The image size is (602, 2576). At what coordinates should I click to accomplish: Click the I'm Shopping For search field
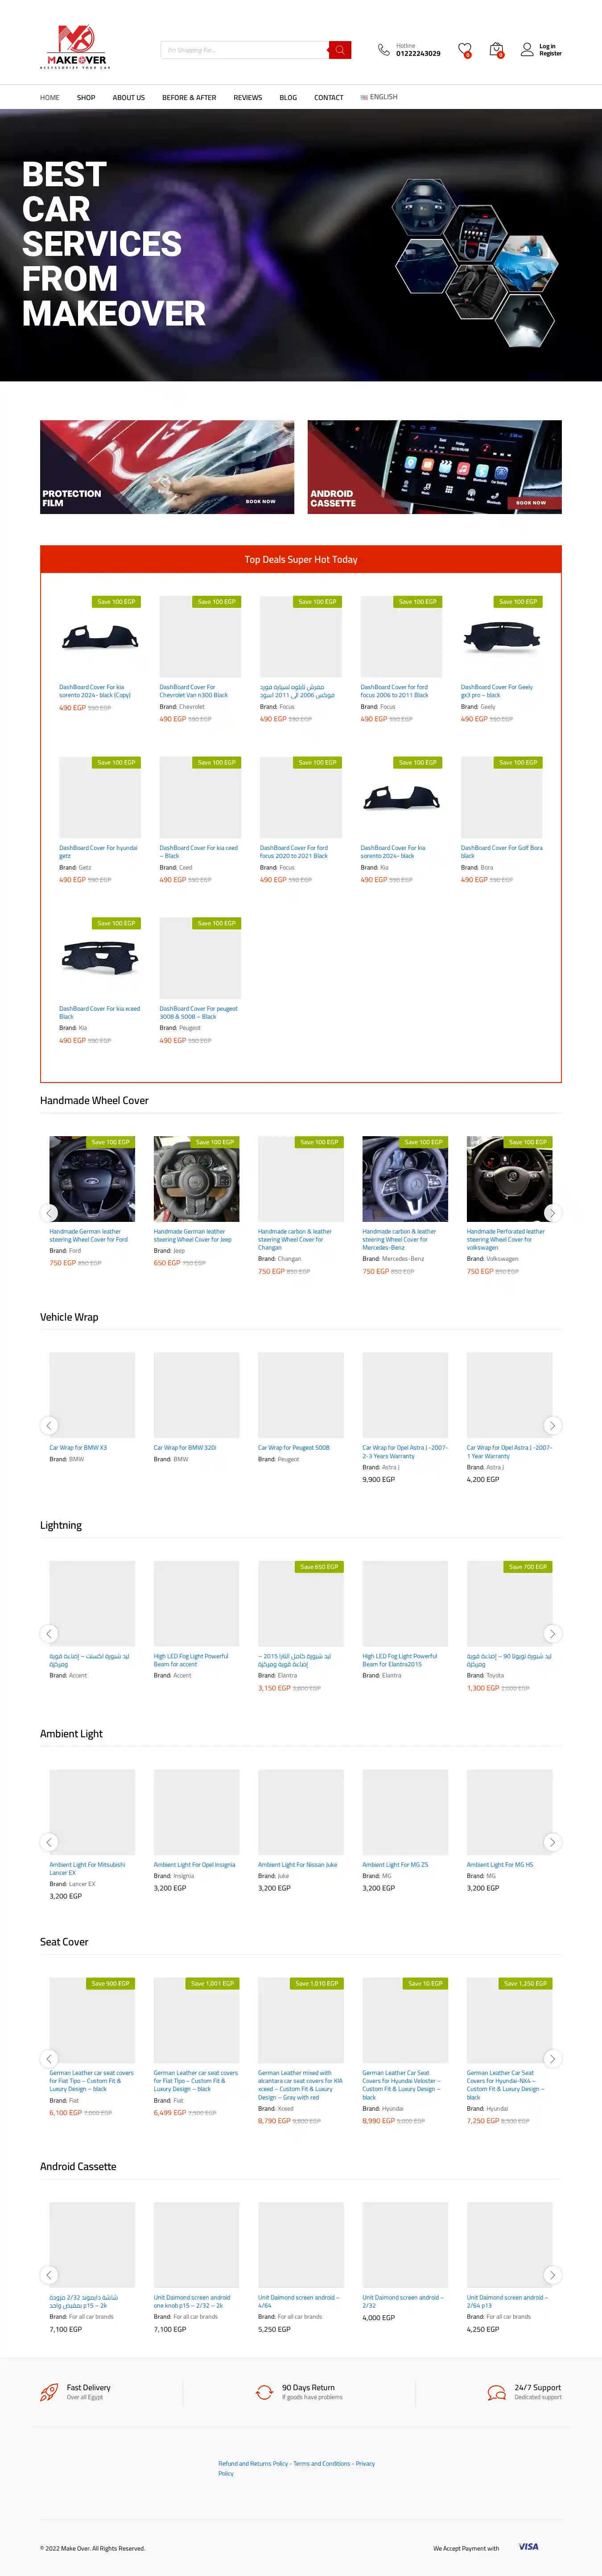[245, 50]
